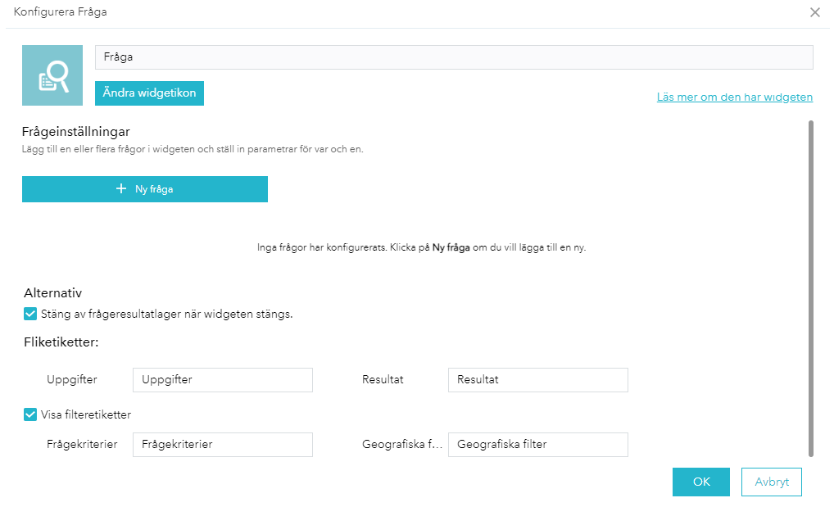Viewport: 834px width, 507px height.
Task: Click the Frågeinställningar section heading
Action: 76,131
